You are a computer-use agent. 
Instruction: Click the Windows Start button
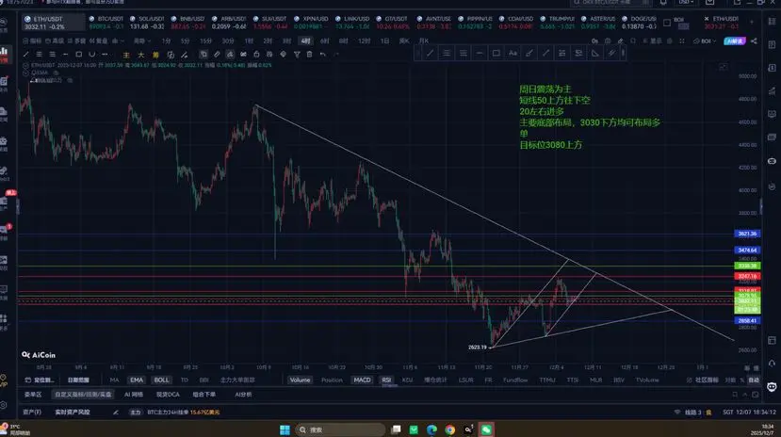click(285, 429)
